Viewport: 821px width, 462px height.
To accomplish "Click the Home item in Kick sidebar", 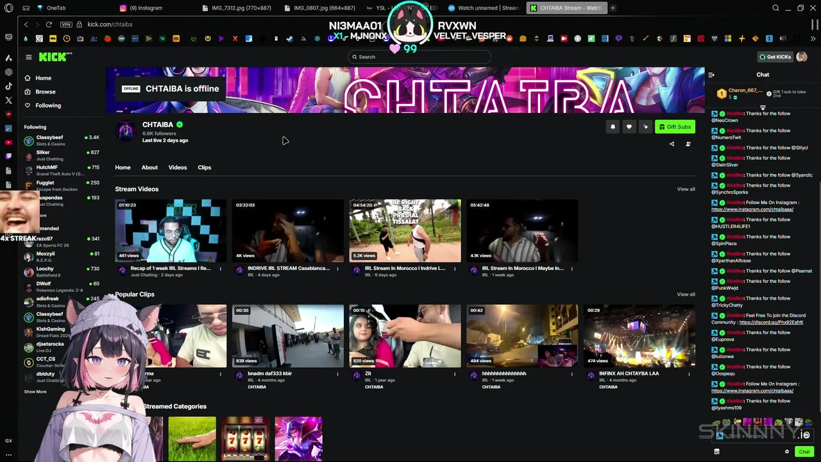I will point(43,78).
